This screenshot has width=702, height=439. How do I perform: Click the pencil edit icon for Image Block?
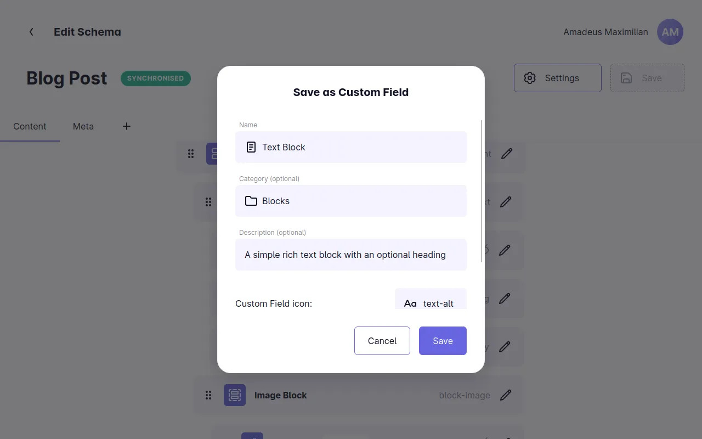pyautogui.click(x=506, y=395)
